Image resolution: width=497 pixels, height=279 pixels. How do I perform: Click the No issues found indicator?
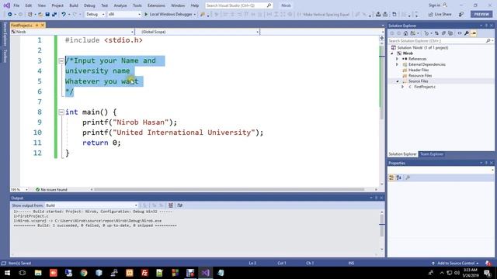click(x=51, y=189)
